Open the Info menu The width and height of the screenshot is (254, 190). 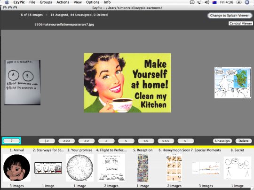click(x=107, y=2)
